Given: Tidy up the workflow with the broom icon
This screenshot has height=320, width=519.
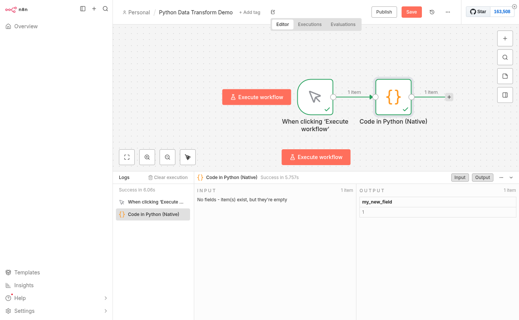Looking at the screenshot, I should 187,157.
